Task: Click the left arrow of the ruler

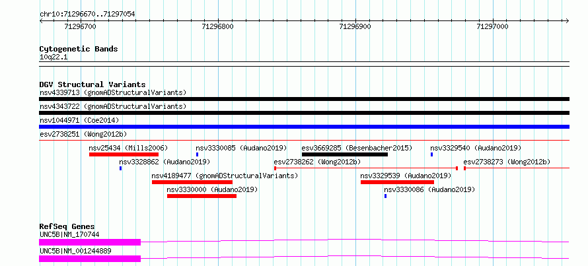Action: (x=41, y=21)
